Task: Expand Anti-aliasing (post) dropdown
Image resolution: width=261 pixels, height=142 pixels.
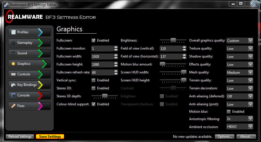Action: tap(240, 104)
